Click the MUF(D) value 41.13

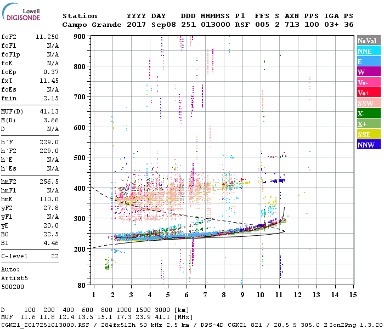coord(49,111)
